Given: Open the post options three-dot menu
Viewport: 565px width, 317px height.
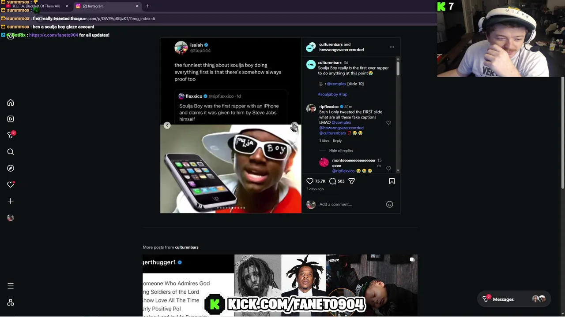Looking at the screenshot, I should tap(392, 47).
